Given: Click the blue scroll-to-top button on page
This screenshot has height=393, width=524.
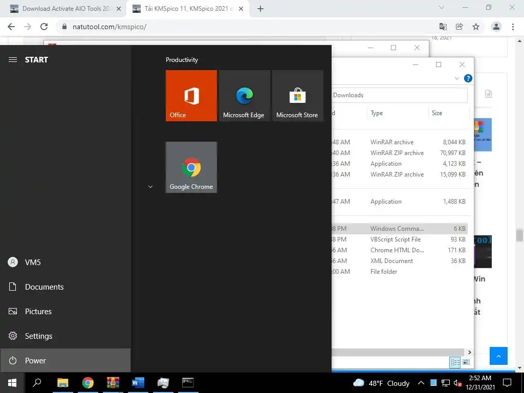Looking at the screenshot, I should 498,356.
